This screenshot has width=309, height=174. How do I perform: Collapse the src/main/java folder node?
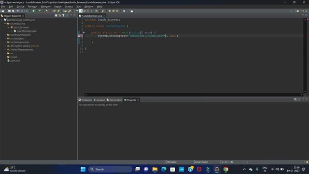tap(5, 24)
